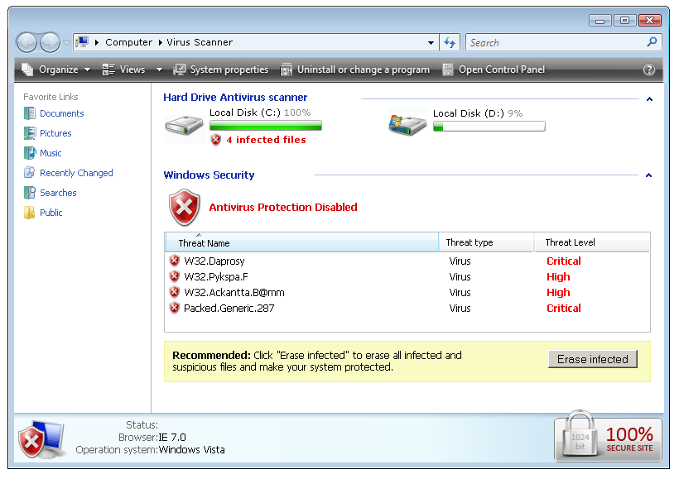Open the address bar history dropdown
The height and width of the screenshot is (479, 679).
tap(431, 42)
